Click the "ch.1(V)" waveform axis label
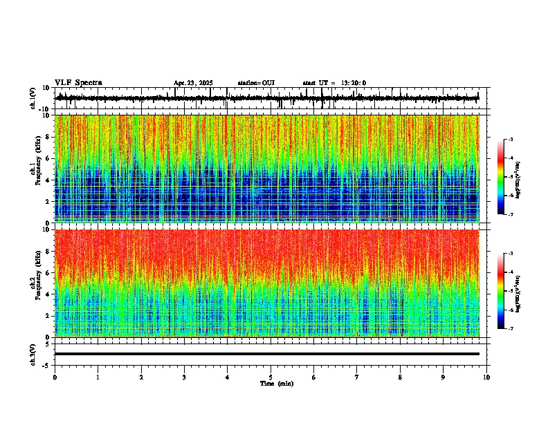Screen dimensions: 548x423 [x=33, y=98]
